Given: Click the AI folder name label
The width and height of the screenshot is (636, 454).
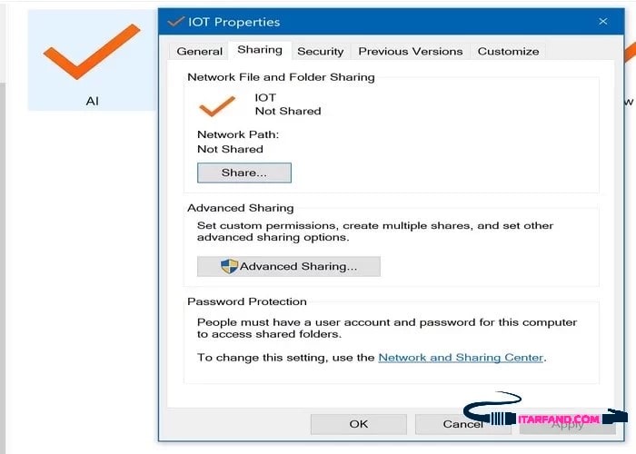Looking at the screenshot, I should 92,101.
